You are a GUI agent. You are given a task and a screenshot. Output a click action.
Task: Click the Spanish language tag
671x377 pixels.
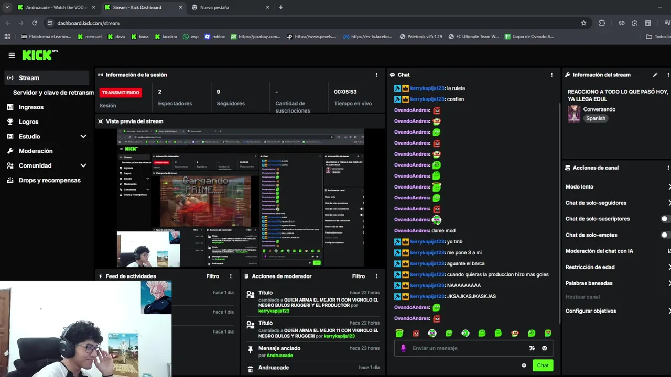pos(596,118)
